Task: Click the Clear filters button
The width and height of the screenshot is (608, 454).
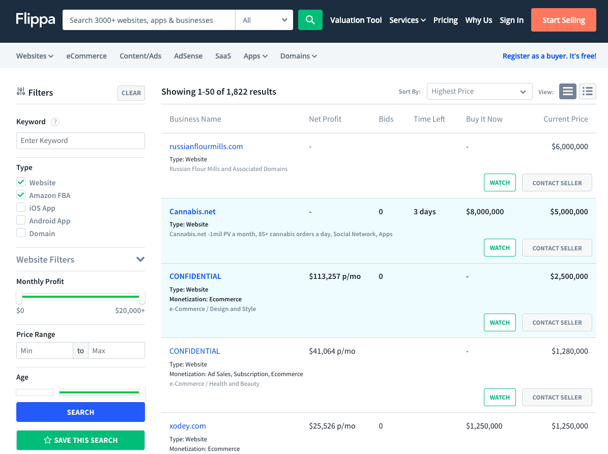Action: coord(131,93)
